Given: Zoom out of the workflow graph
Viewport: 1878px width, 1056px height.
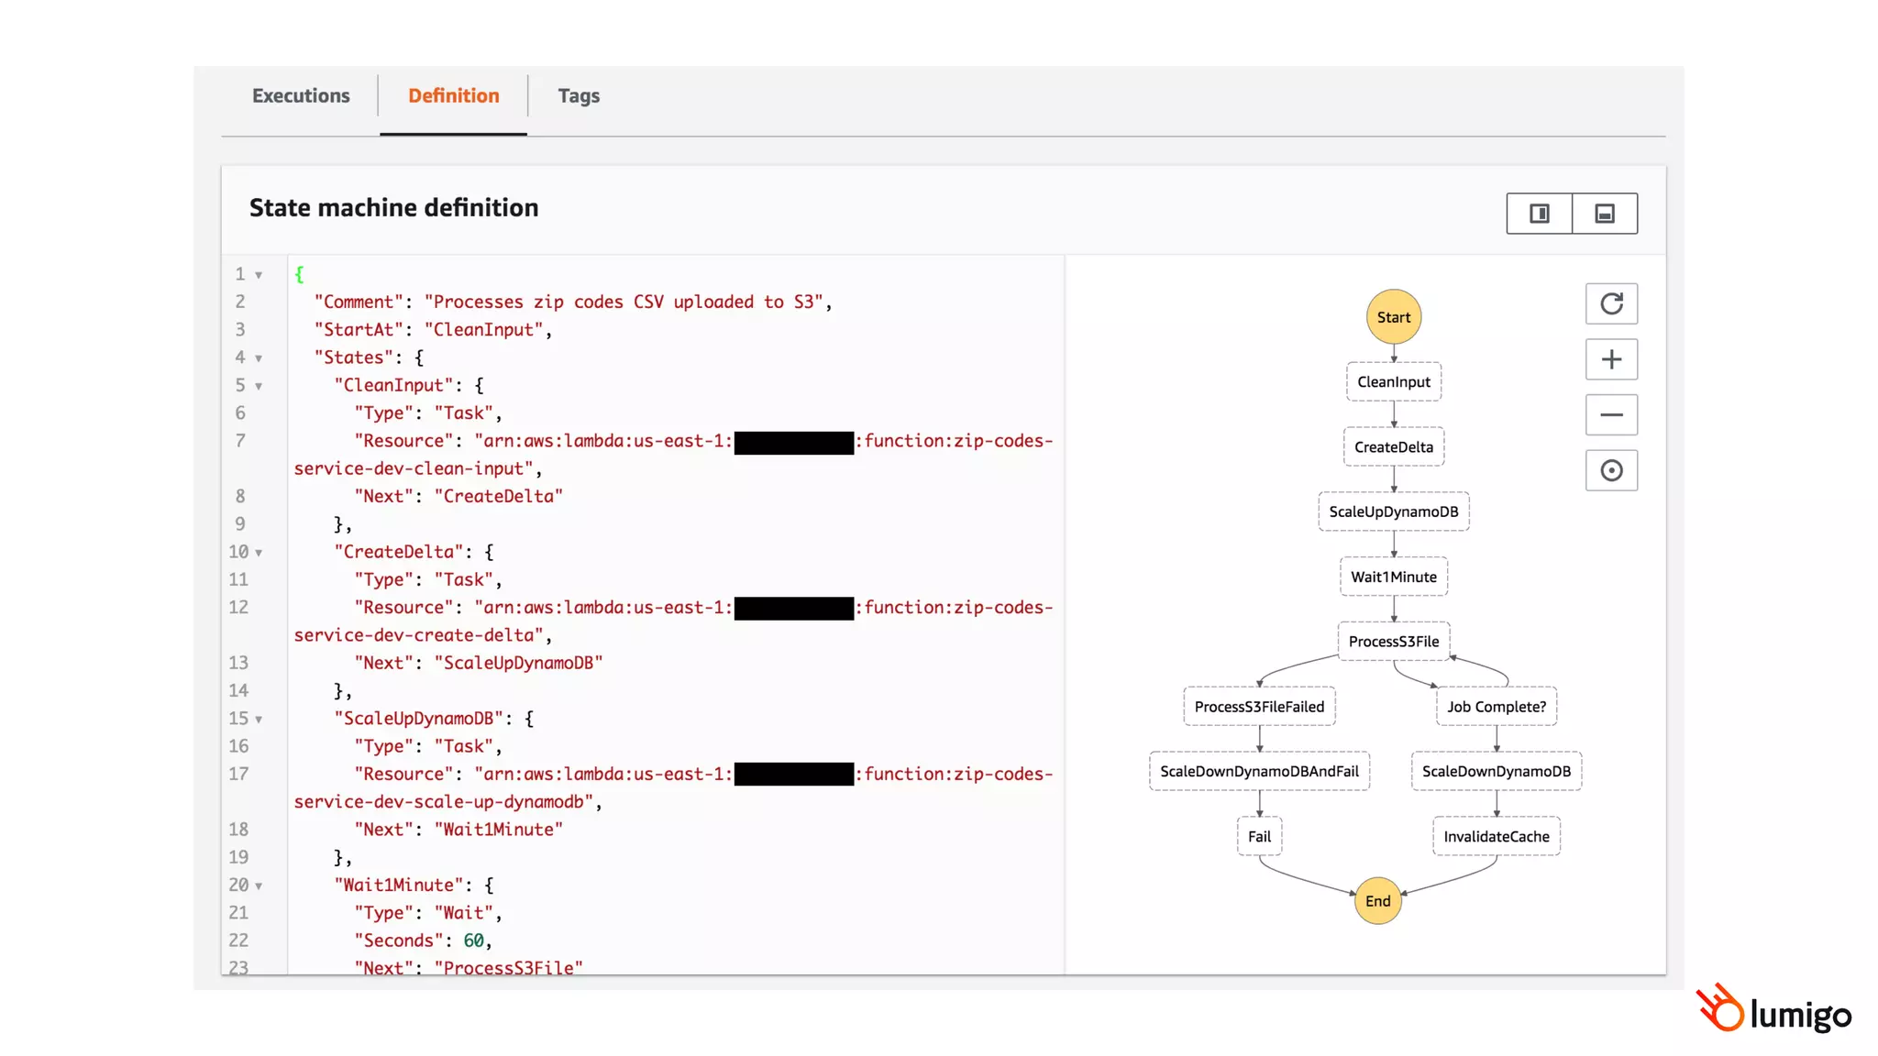Looking at the screenshot, I should pyautogui.click(x=1611, y=415).
